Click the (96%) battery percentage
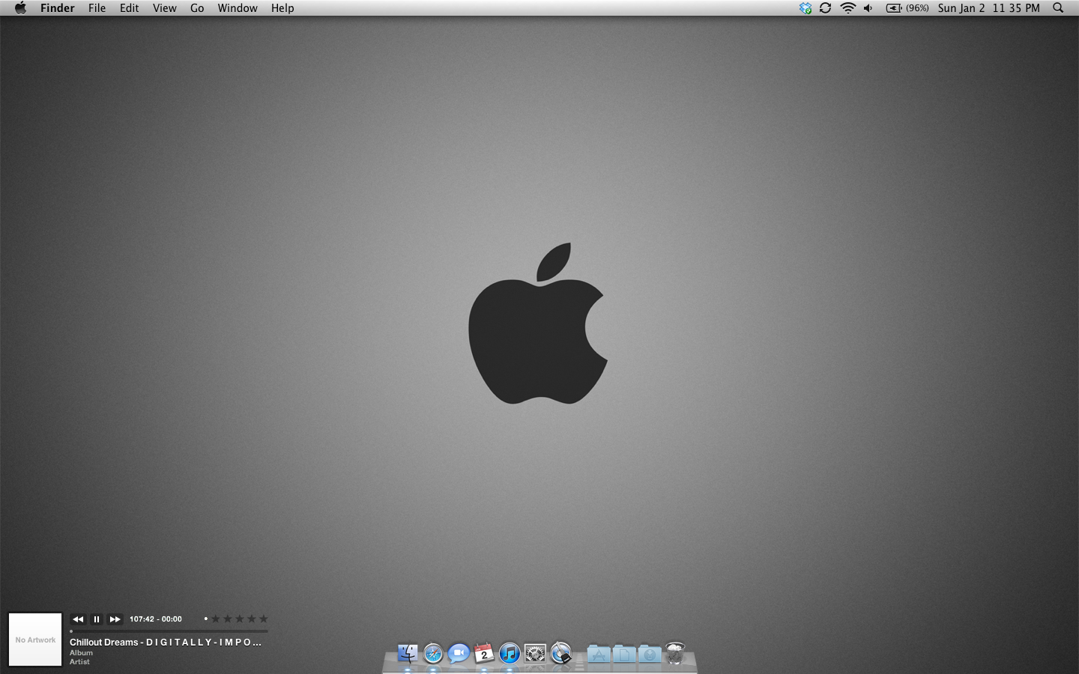The height and width of the screenshot is (674, 1079). pyautogui.click(x=917, y=8)
